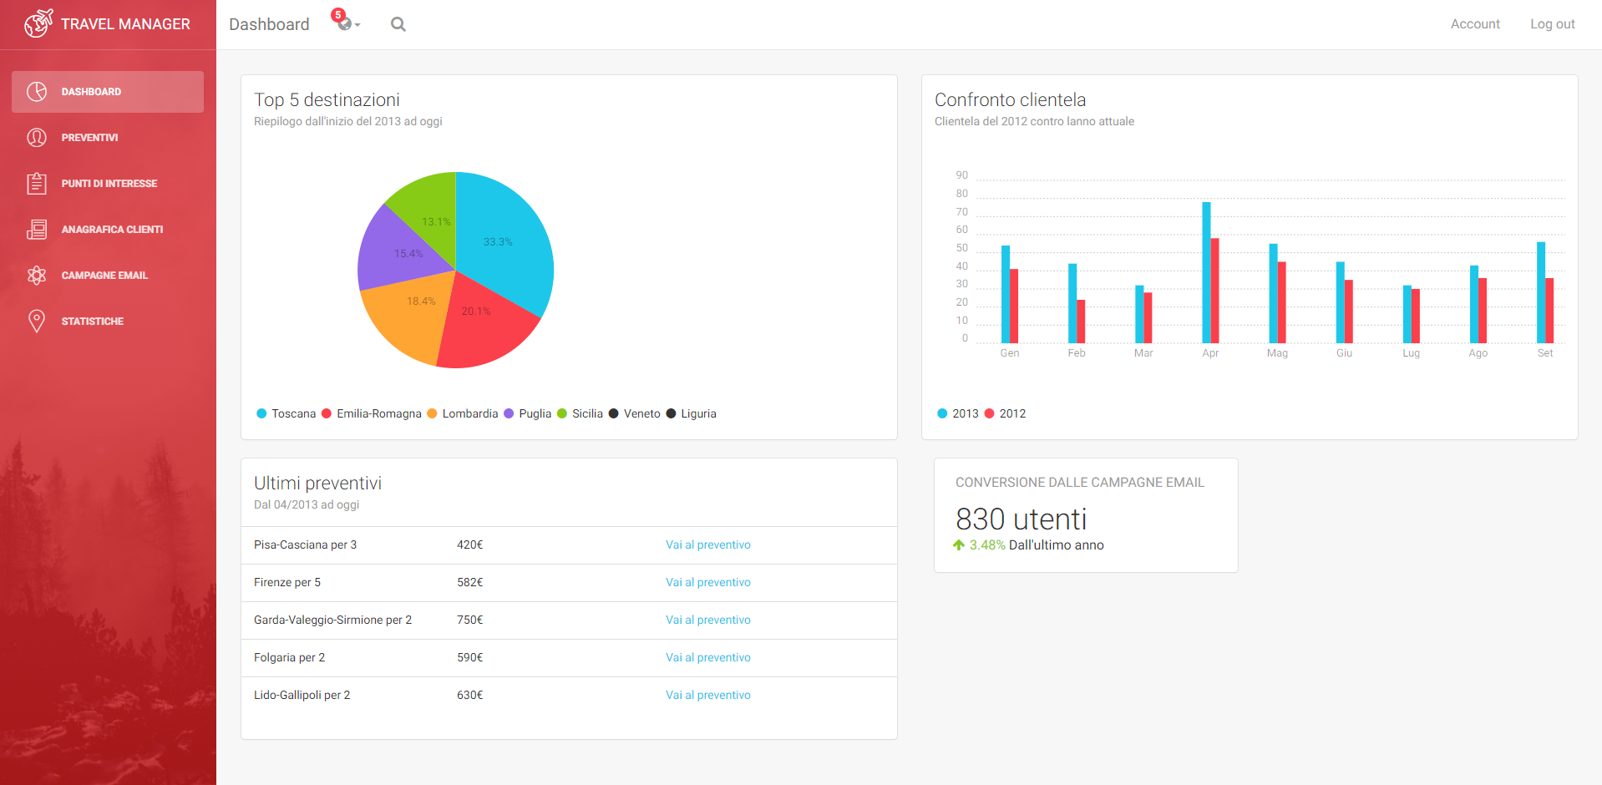Click the Dashboard pie chart sidebar icon
The width and height of the screenshot is (1602, 785).
coord(37,92)
